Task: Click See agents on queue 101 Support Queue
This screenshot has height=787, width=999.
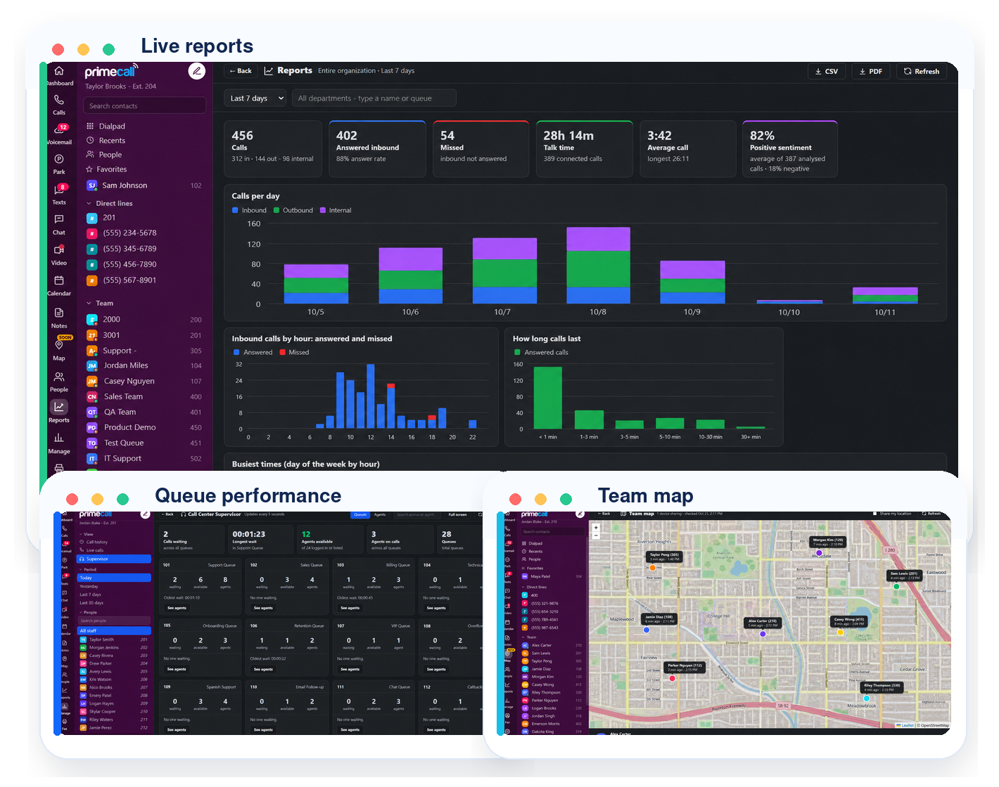Action: tap(177, 608)
